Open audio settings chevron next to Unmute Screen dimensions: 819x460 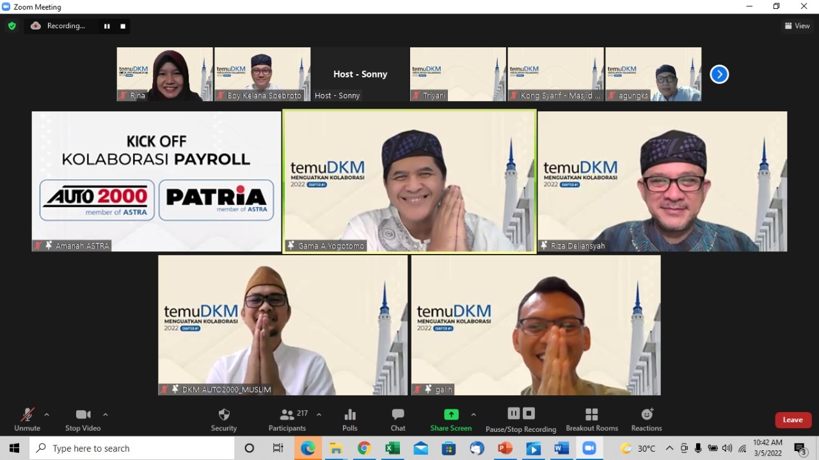coord(45,414)
